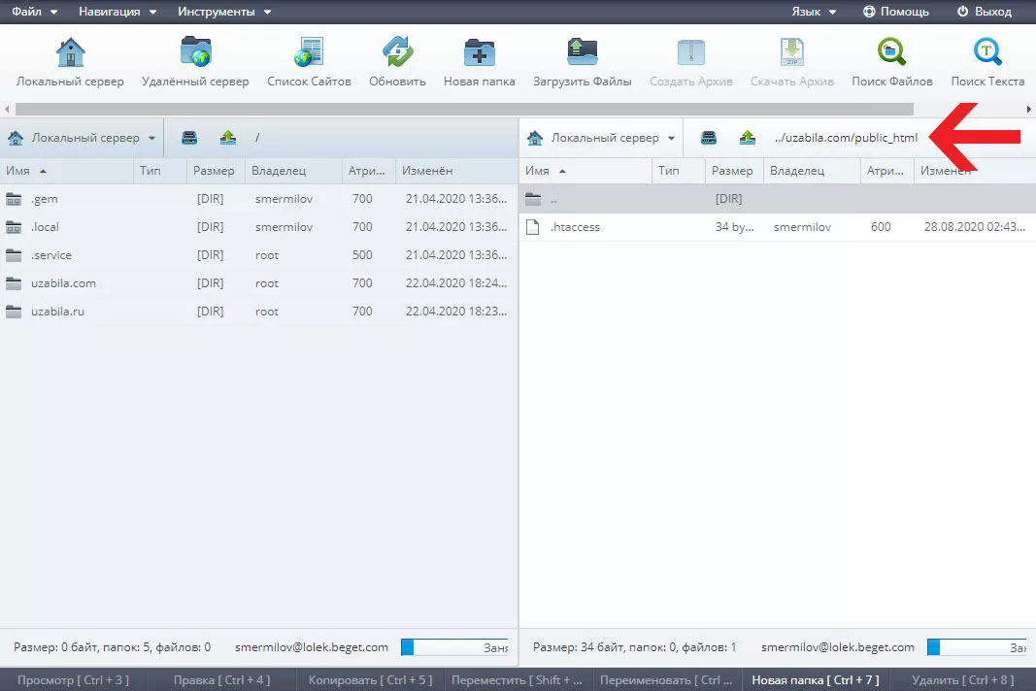Viewport: 1036px width, 691px height.
Task: Open the Remote Server toolbar icon
Action: (195, 52)
